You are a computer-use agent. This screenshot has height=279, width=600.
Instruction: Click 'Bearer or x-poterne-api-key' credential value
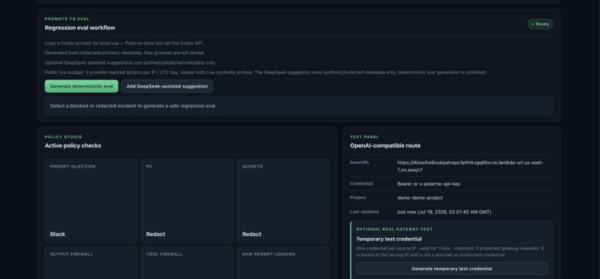pyautogui.click(x=429, y=184)
